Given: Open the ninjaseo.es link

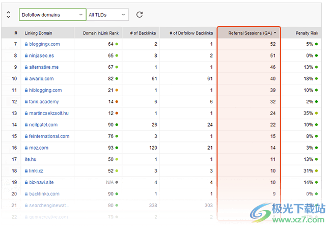Looking at the screenshot, I should click(x=41, y=55).
